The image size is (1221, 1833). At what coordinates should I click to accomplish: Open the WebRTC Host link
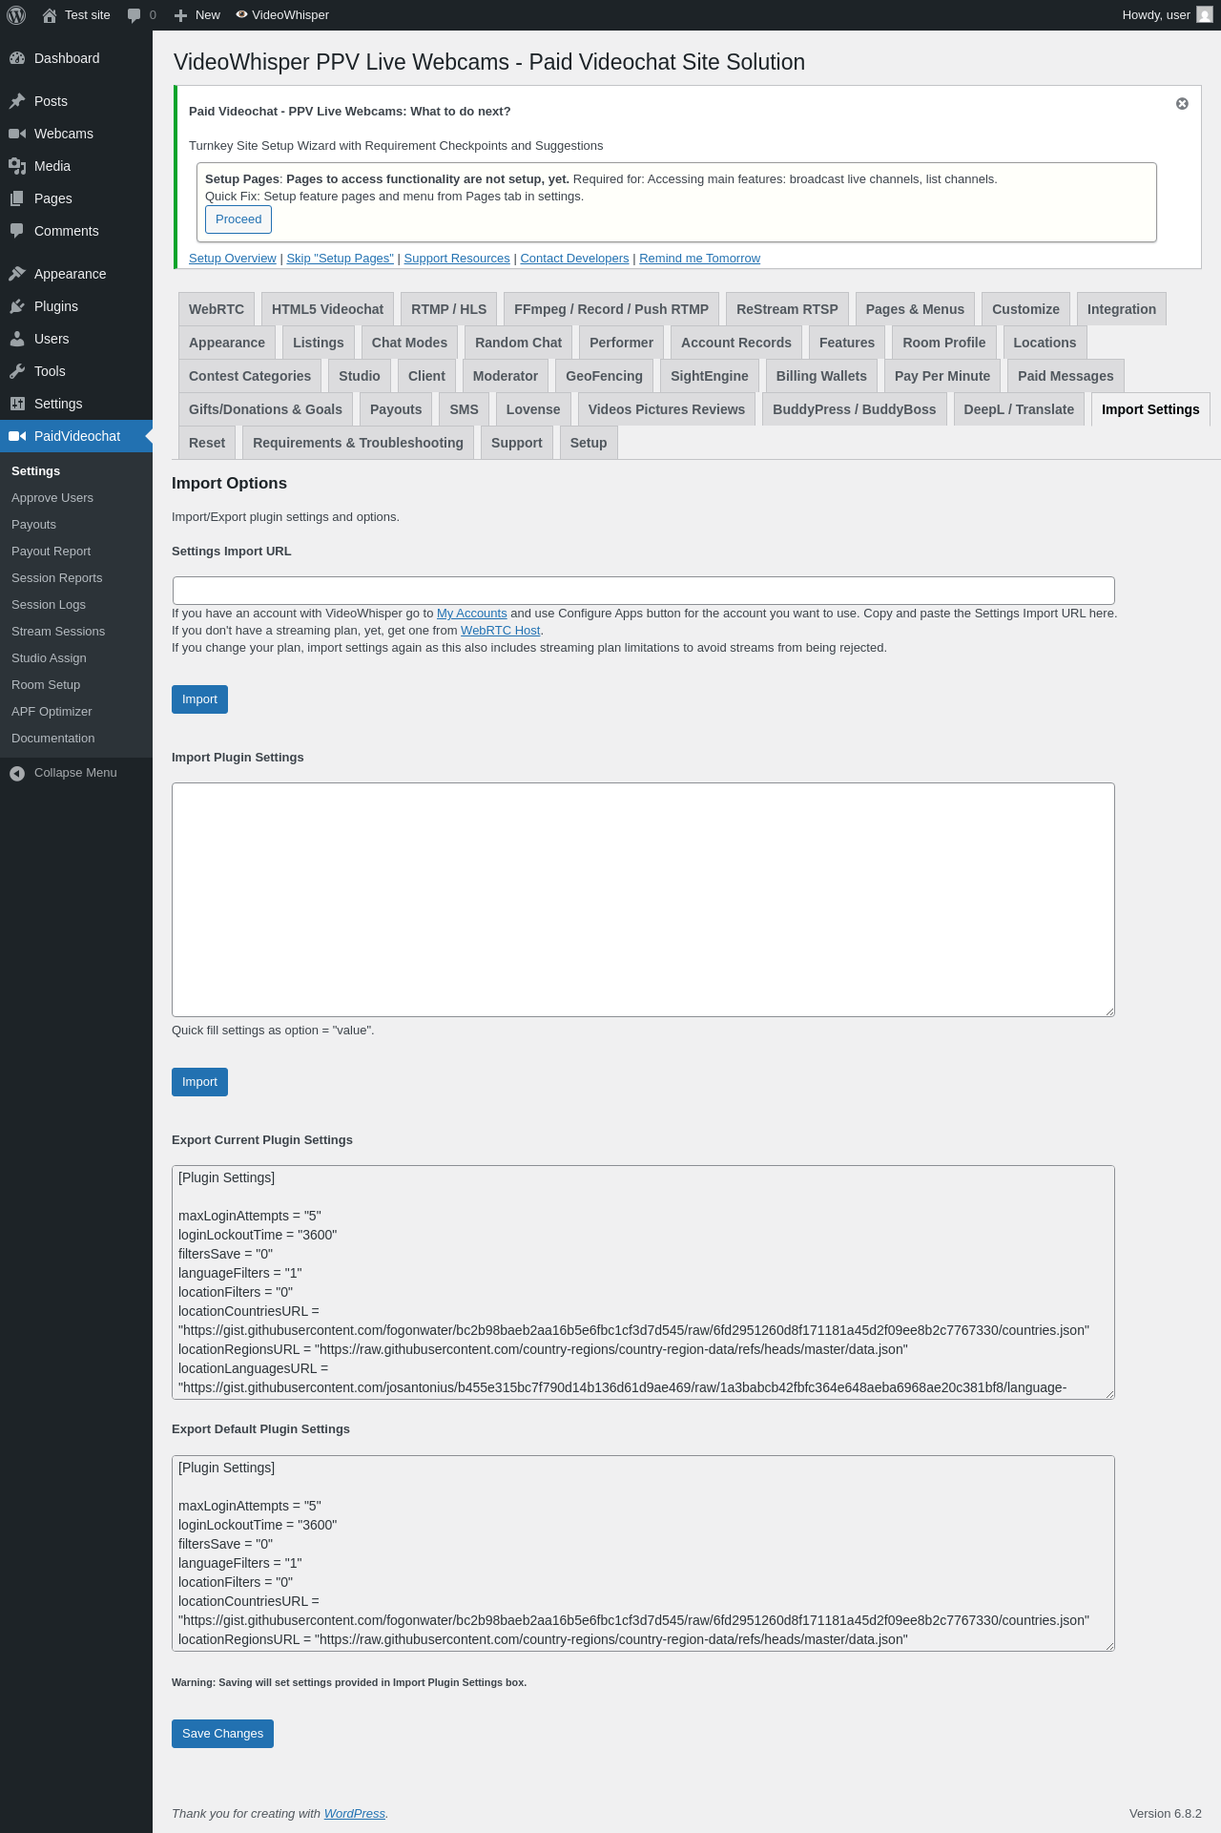pos(500,631)
